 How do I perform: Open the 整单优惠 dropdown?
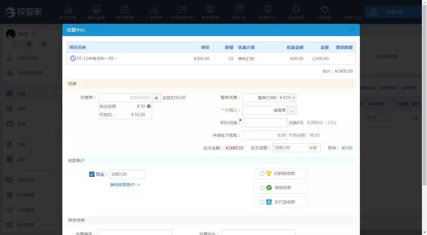[294, 98]
